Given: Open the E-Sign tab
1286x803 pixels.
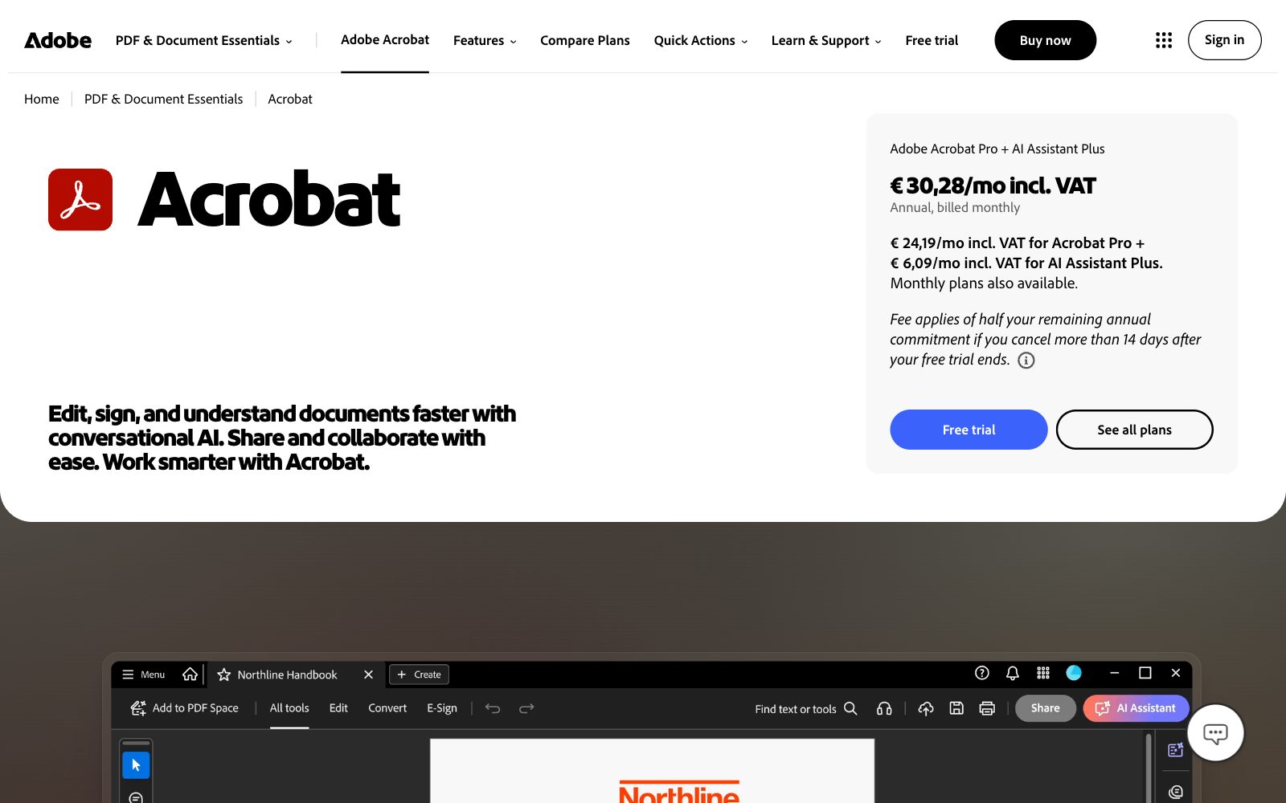Looking at the screenshot, I should pyautogui.click(x=442, y=708).
